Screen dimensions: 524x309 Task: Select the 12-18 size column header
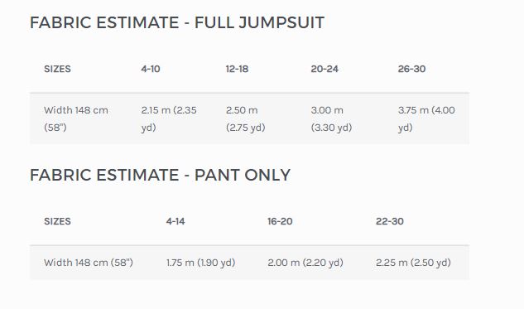(x=237, y=69)
